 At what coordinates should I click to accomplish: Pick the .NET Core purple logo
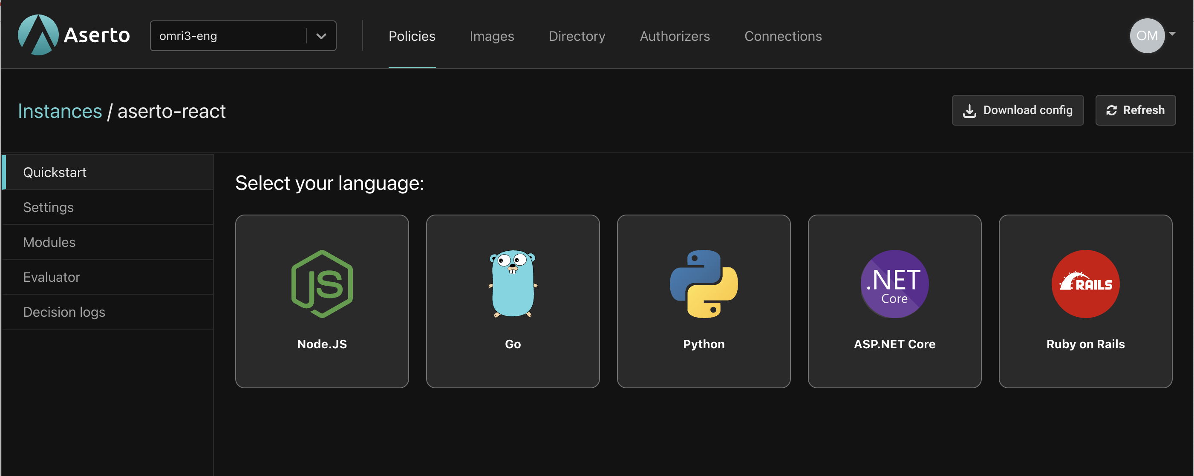point(894,284)
